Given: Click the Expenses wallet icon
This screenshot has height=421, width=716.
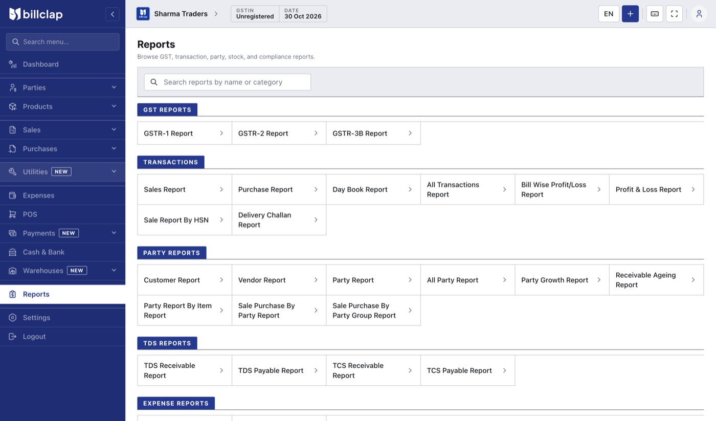Looking at the screenshot, I should tap(13, 195).
